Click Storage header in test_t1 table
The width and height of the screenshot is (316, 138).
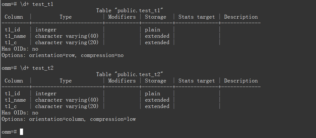click(156, 17)
